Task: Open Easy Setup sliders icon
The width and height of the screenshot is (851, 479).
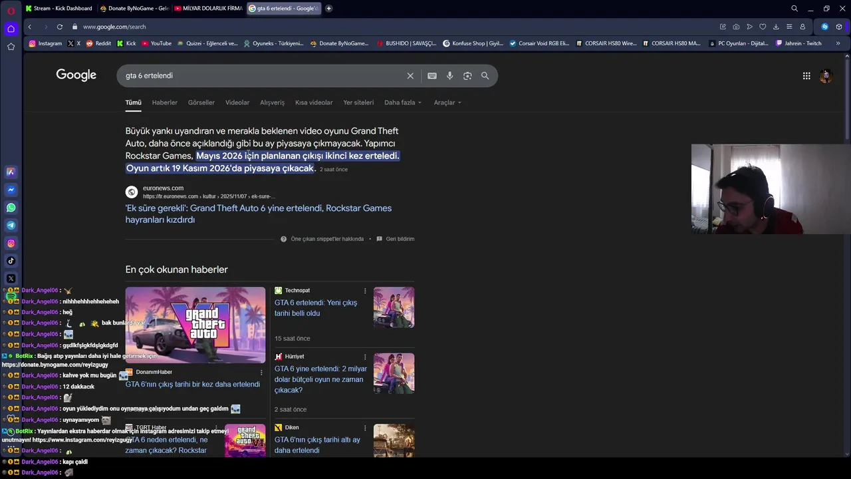Action: tap(789, 27)
